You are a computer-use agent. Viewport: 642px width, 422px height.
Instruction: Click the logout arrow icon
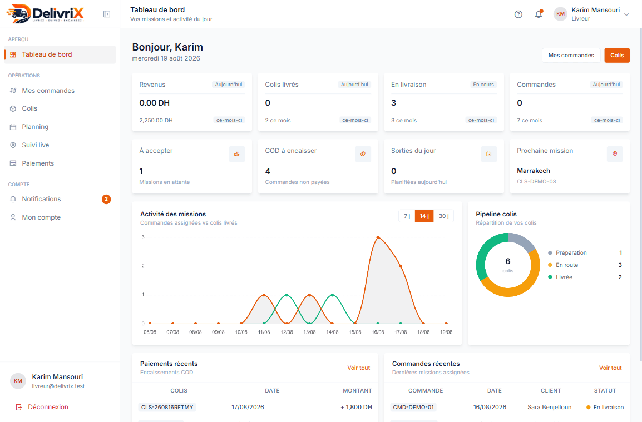18,407
